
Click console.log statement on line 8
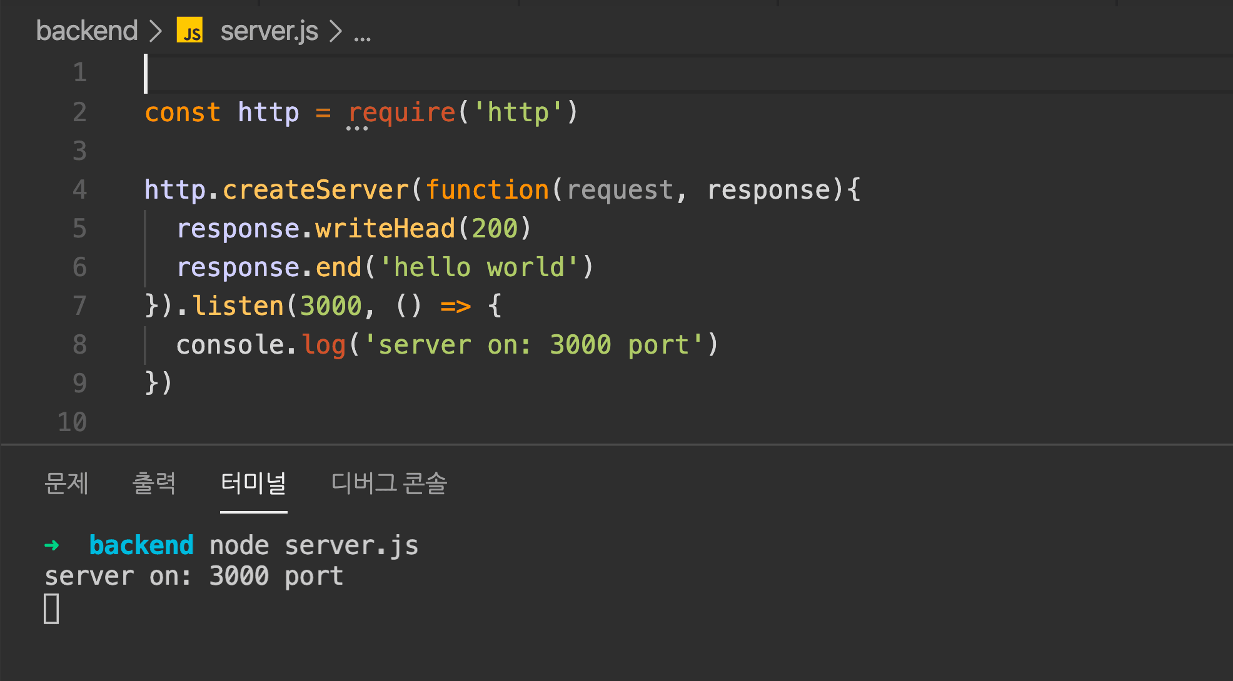[261, 345]
